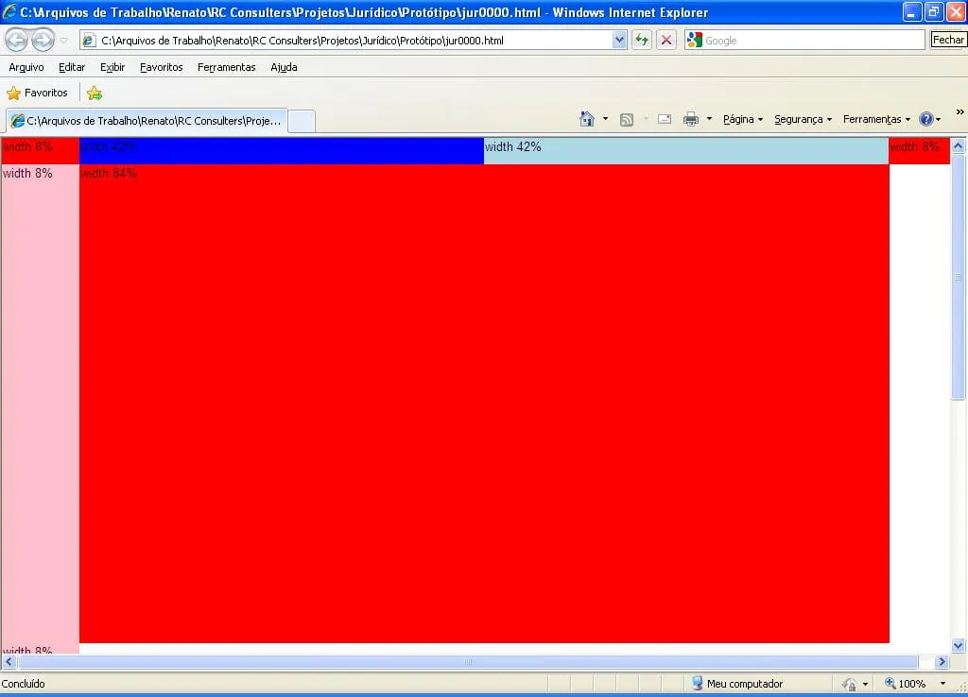
Task: Expand the zoom level dropdown arrow
Action: point(942,684)
